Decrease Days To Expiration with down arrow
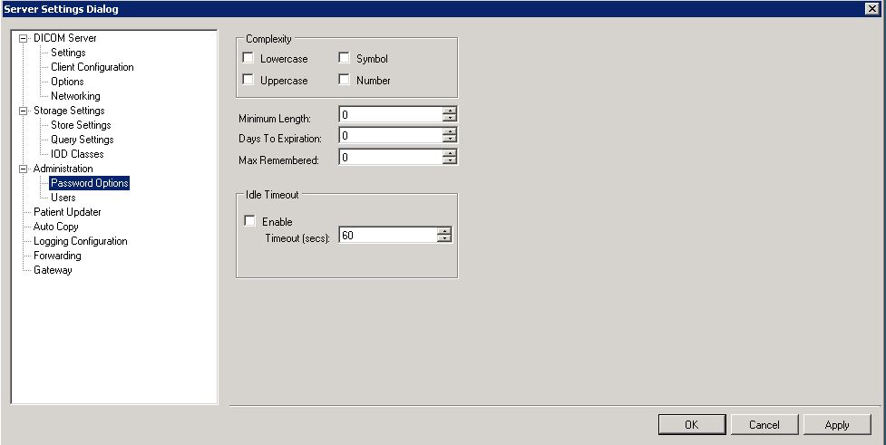This screenshot has height=445, width=886. click(450, 139)
